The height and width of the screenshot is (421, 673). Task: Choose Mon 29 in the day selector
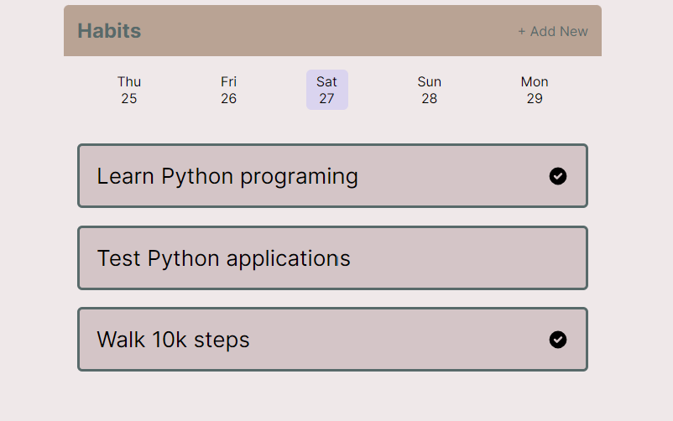pos(535,90)
